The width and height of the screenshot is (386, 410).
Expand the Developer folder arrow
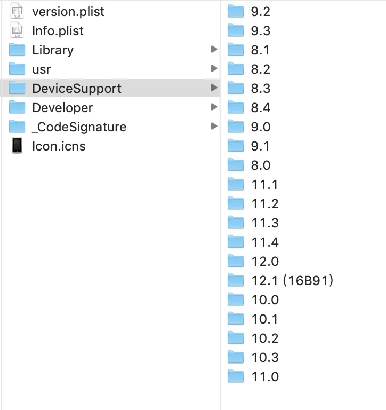click(x=214, y=107)
